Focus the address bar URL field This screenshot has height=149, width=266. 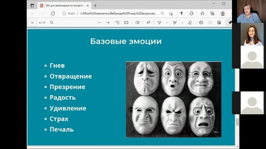tap(119, 14)
